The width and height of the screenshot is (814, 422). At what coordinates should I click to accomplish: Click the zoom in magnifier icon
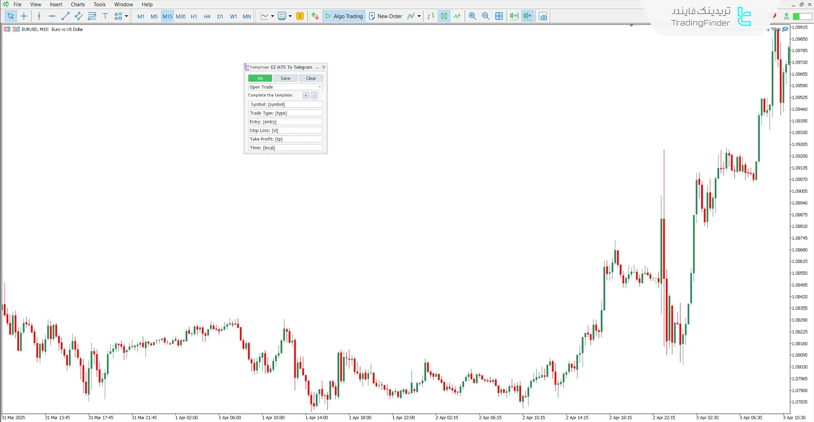[x=472, y=16]
